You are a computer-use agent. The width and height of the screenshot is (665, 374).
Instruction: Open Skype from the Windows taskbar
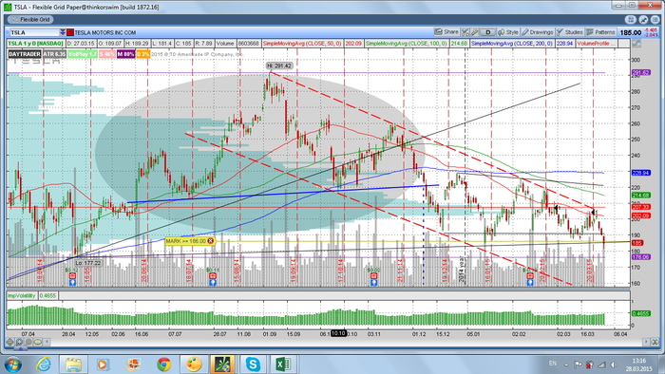click(x=254, y=364)
